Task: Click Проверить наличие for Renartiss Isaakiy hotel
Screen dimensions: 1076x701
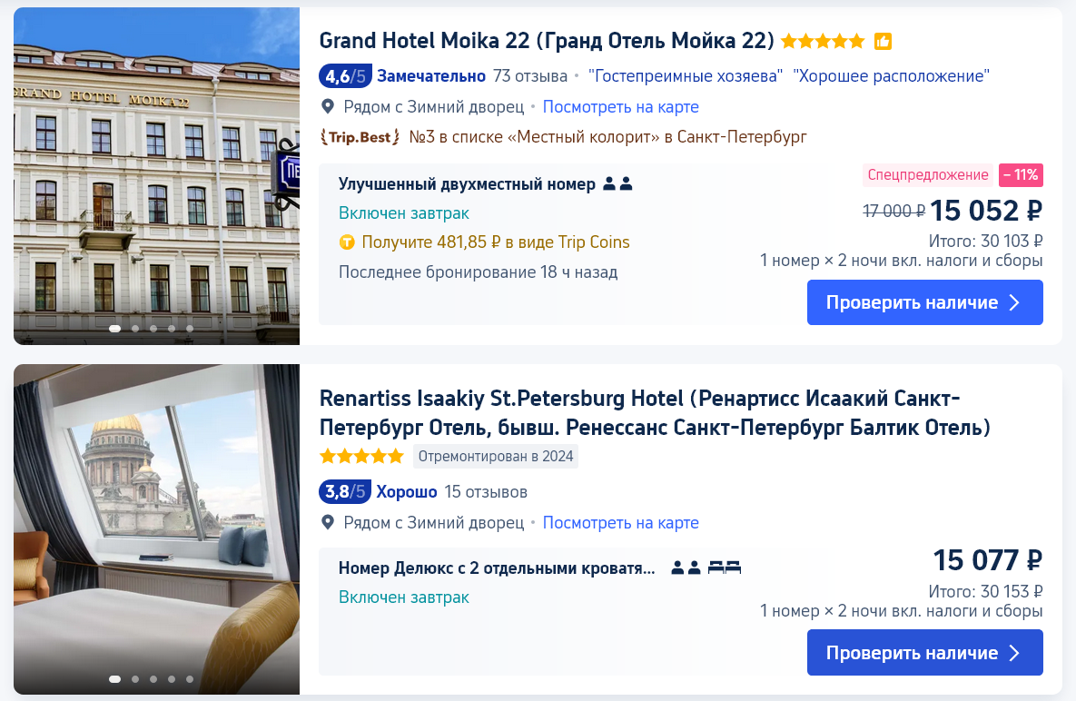Action: tap(924, 653)
